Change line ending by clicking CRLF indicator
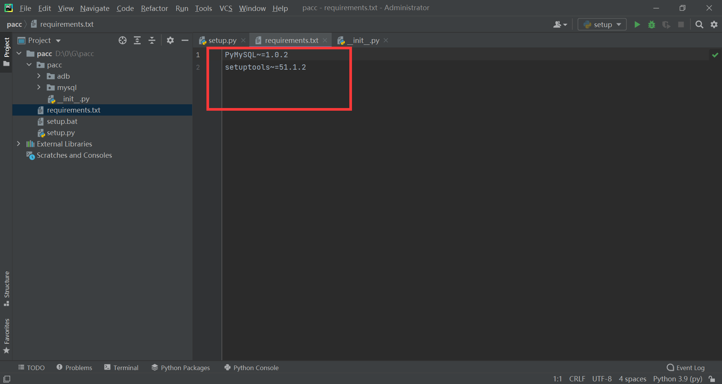This screenshot has height=384, width=722. pyautogui.click(x=577, y=379)
